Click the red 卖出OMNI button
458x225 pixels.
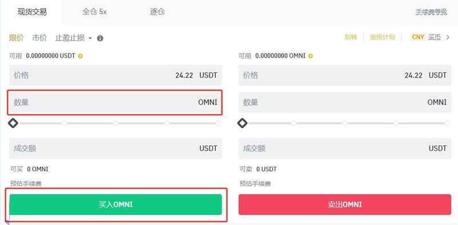[x=345, y=204]
